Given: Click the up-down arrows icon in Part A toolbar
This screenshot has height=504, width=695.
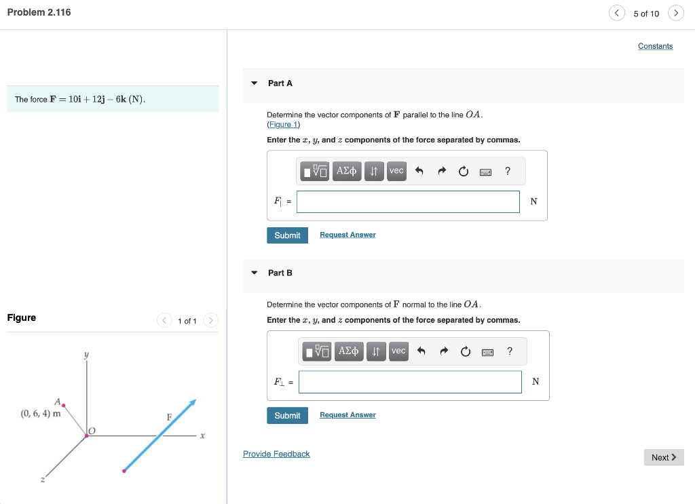Looking at the screenshot, I should click(x=374, y=171).
